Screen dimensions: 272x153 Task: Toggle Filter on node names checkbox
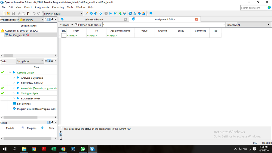[76, 25]
